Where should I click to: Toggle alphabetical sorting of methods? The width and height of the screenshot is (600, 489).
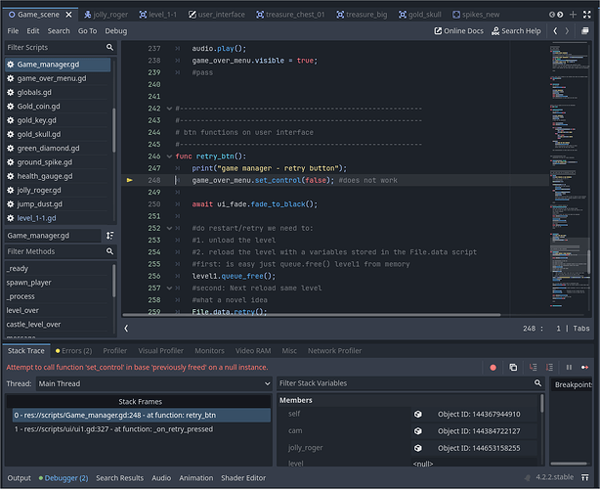point(109,236)
